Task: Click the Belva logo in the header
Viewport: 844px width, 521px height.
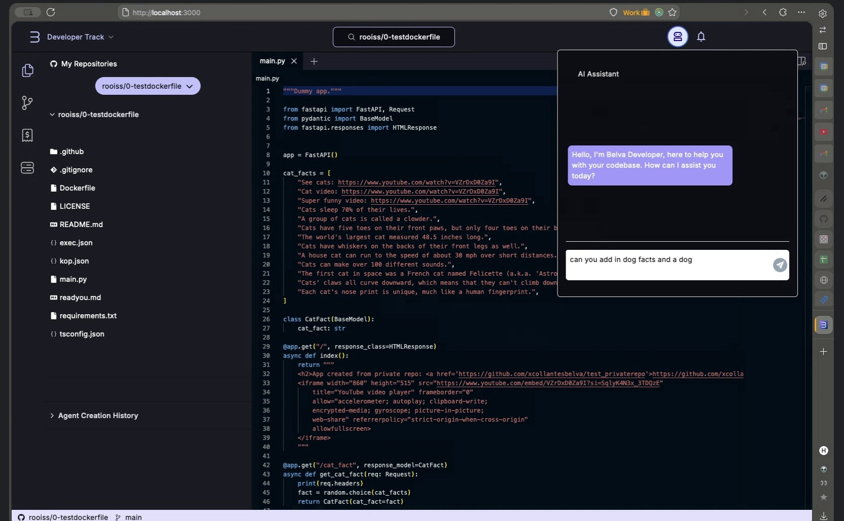Action: (x=34, y=37)
